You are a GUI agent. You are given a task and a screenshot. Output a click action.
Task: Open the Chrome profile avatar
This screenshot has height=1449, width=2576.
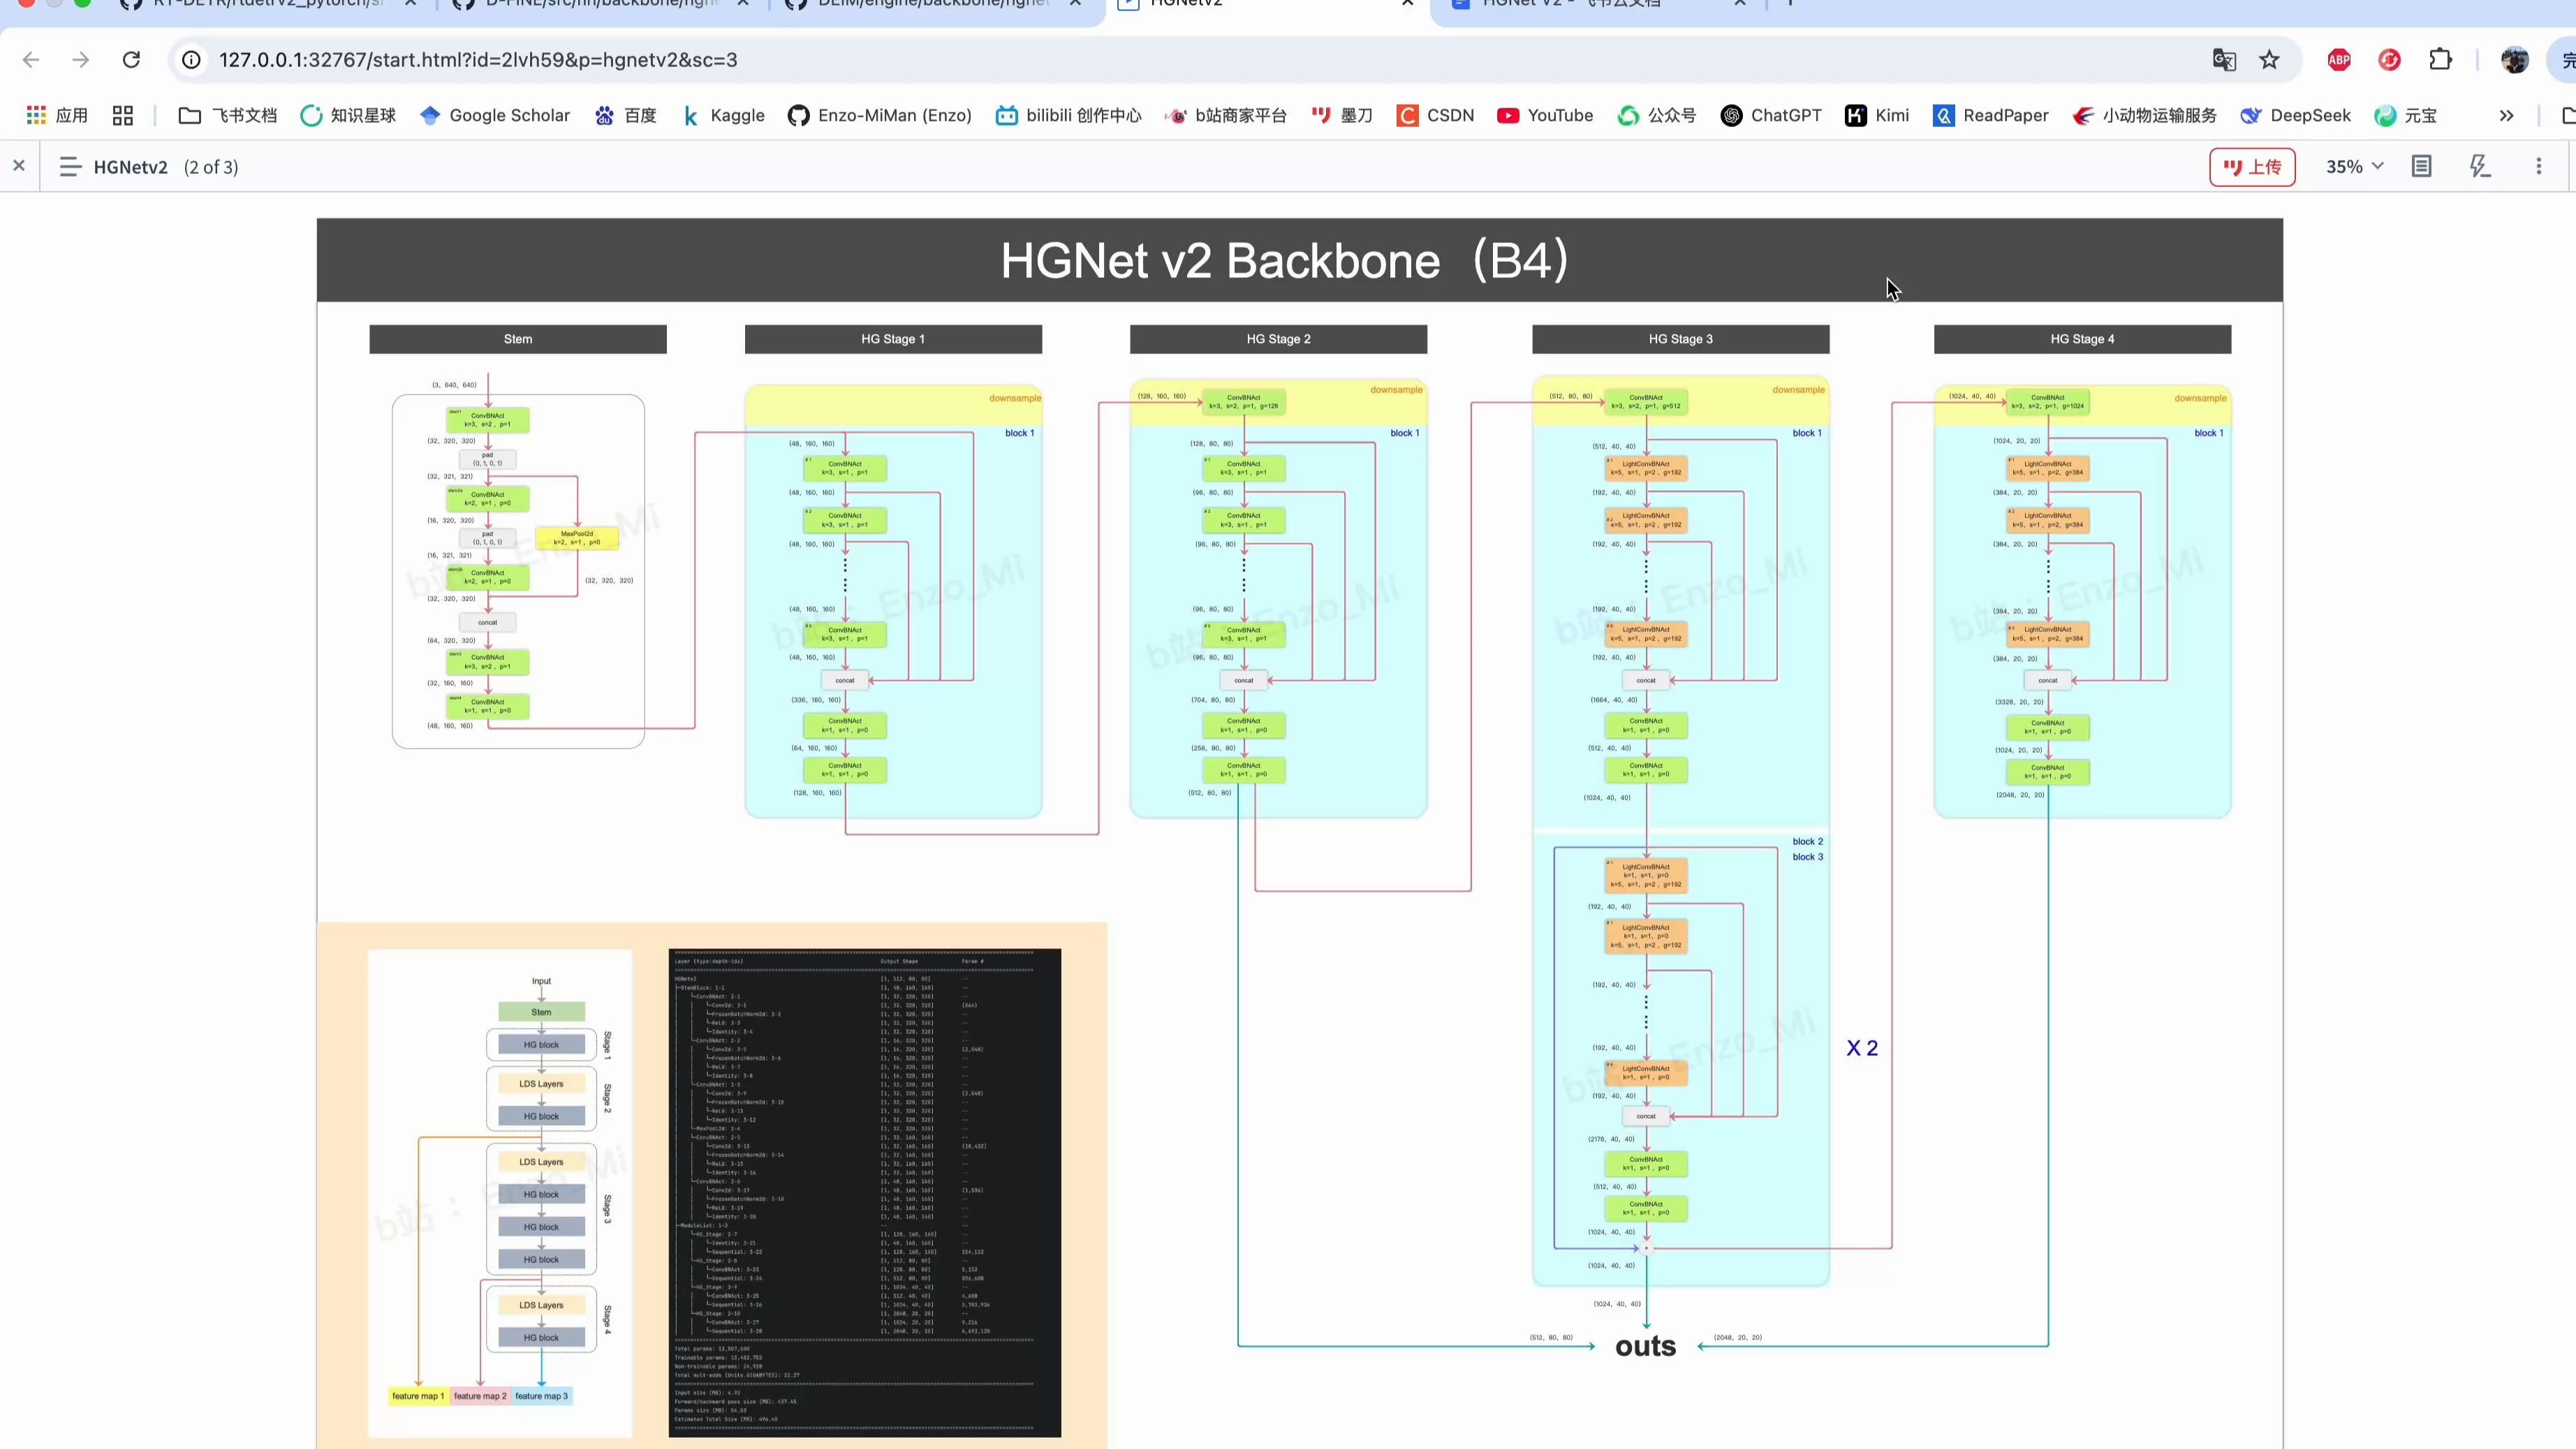click(2514, 60)
